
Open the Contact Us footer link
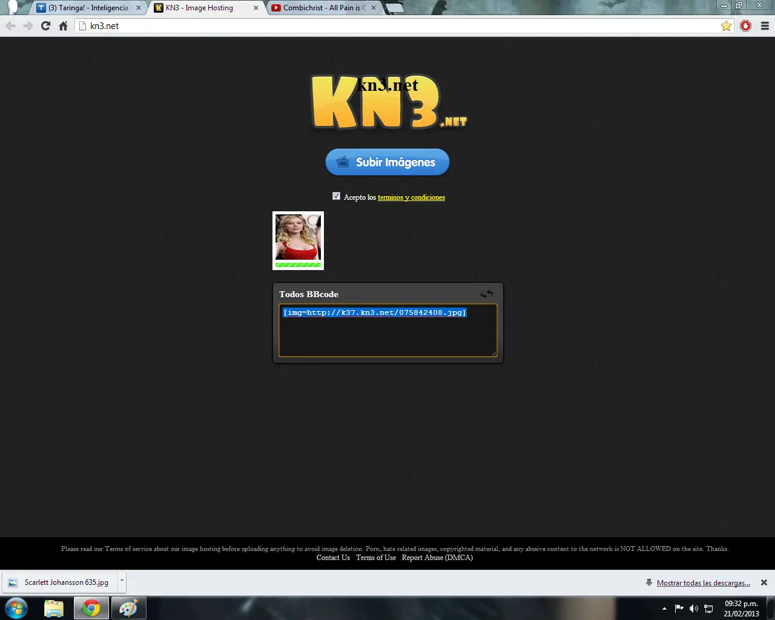tap(333, 558)
